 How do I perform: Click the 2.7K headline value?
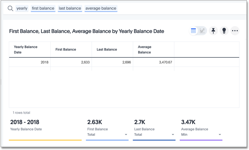click(140, 122)
